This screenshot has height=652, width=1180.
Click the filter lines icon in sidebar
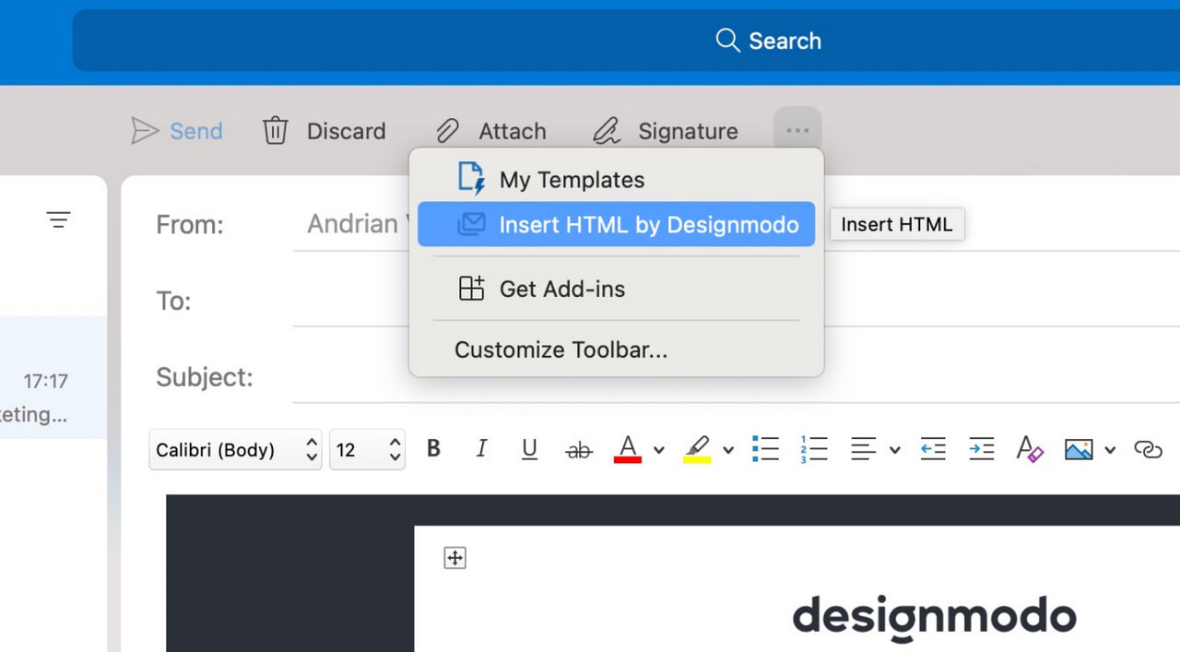point(58,219)
